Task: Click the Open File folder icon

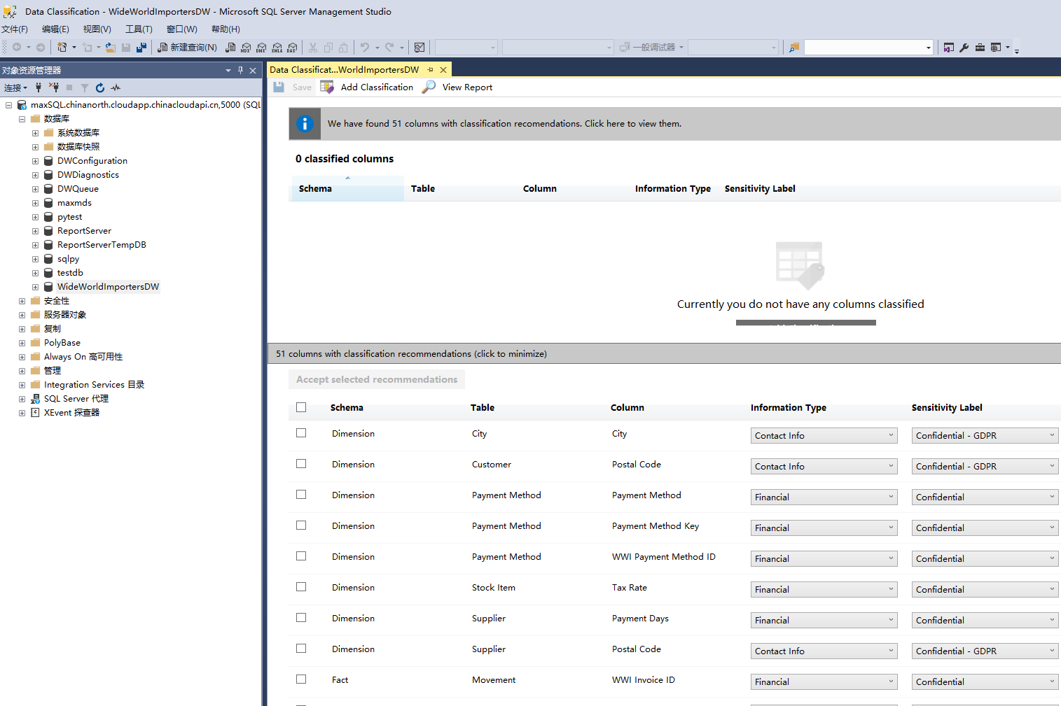Action: pyautogui.click(x=111, y=48)
